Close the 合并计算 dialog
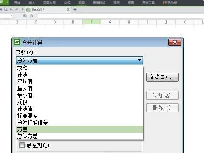The height and width of the screenshot is (153, 204). pos(175,42)
